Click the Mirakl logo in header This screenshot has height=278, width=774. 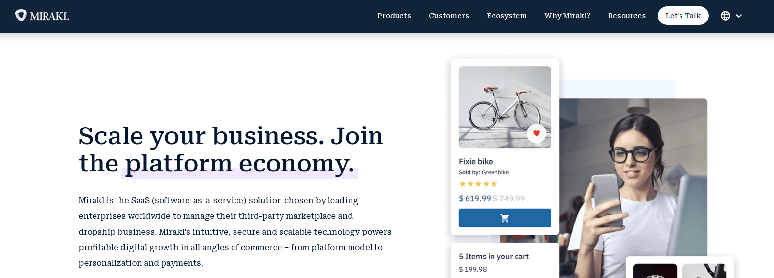tap(42, 16)
